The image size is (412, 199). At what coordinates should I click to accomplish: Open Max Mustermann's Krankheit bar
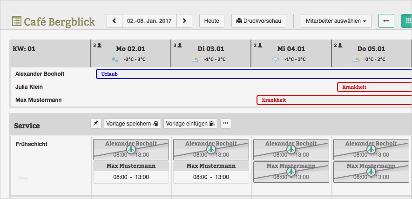click(334, 100)
